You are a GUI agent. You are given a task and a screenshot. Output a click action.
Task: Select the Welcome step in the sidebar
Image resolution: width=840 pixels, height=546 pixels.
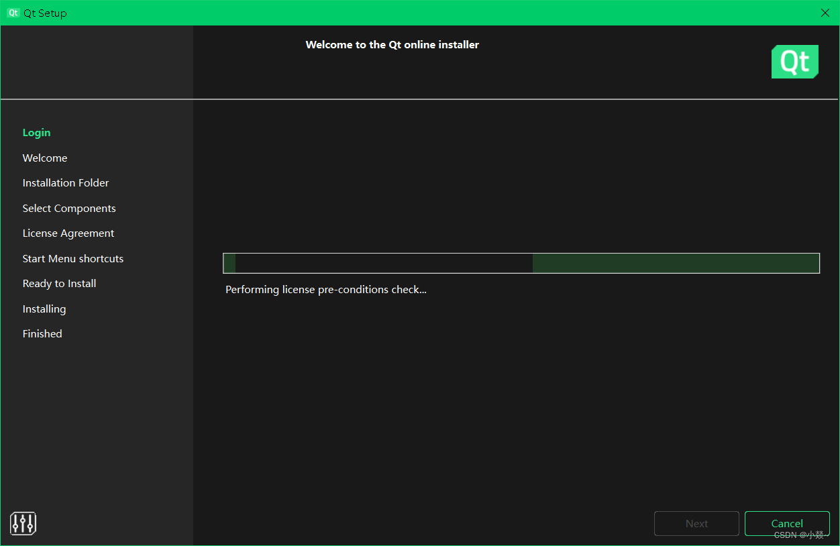pos(45,158)
